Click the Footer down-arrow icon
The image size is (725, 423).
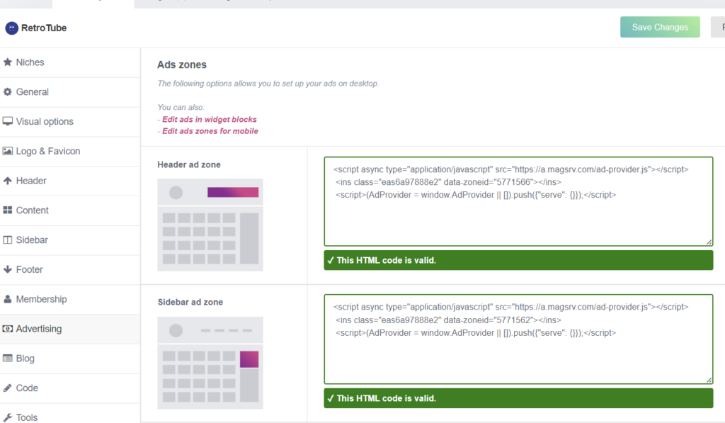click(7, 269)
